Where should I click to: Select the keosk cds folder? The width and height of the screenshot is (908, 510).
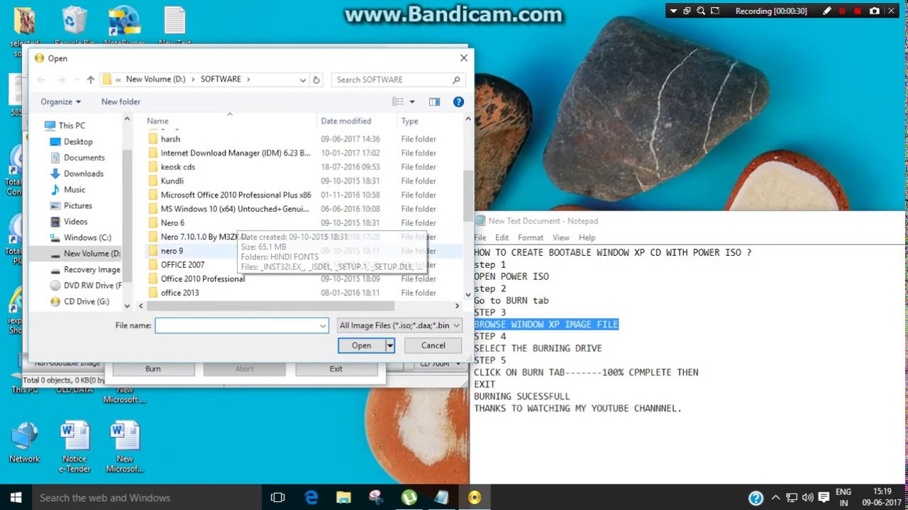[177, 167]
